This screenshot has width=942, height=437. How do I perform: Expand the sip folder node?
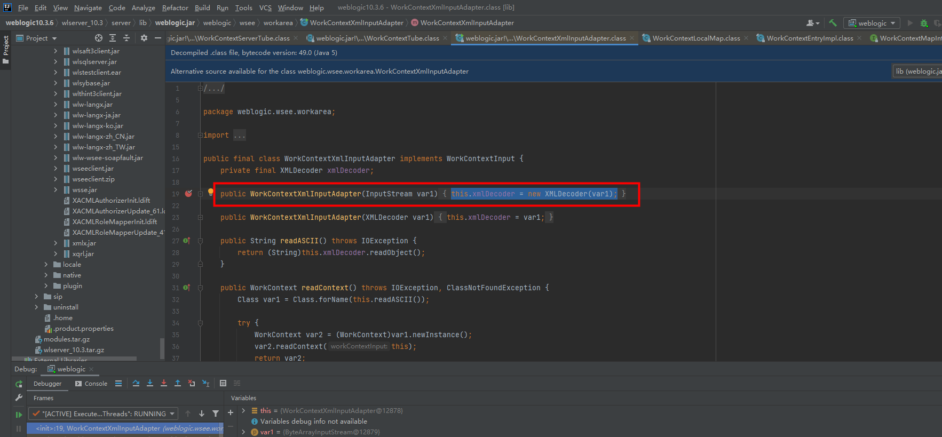click(36, 297)
